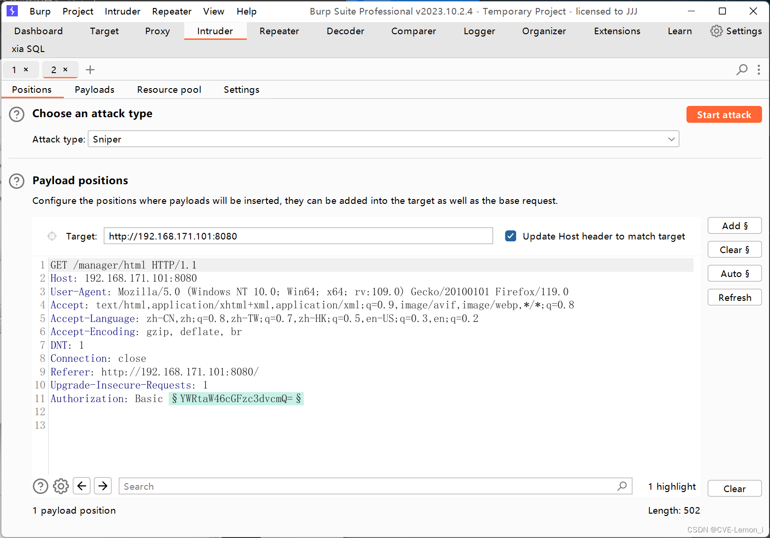Open editor search settings gear icon
The image size is (770, 538).
(x=61, y=486)
